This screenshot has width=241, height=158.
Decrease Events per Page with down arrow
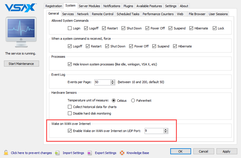(112, 83)
